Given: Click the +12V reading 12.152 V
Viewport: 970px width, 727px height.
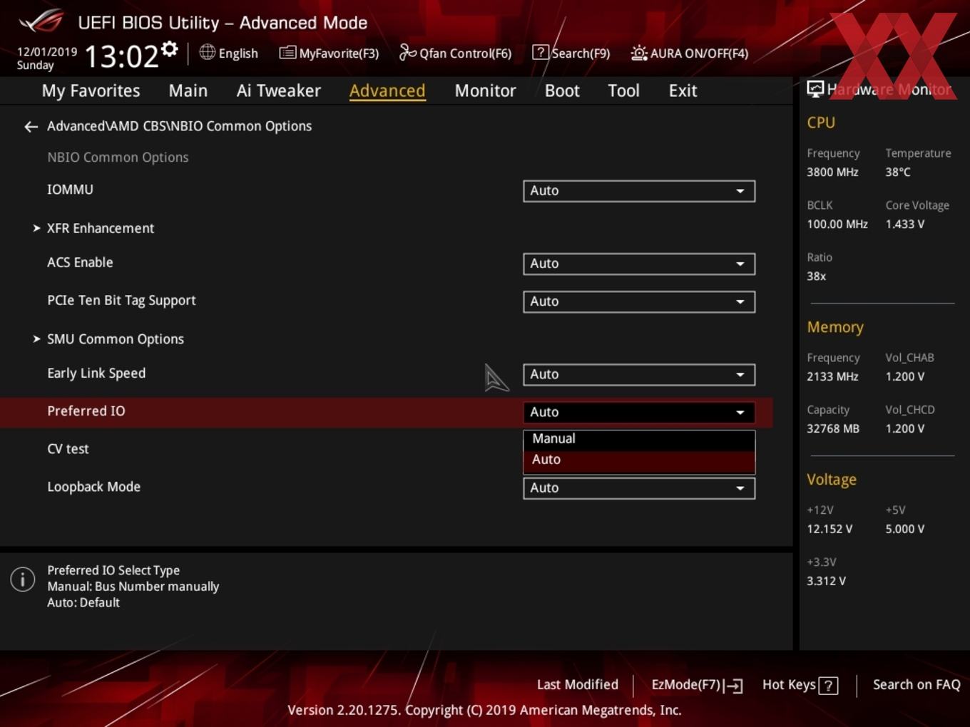Looking at the screenshot, I should click(x=829, y=529).
